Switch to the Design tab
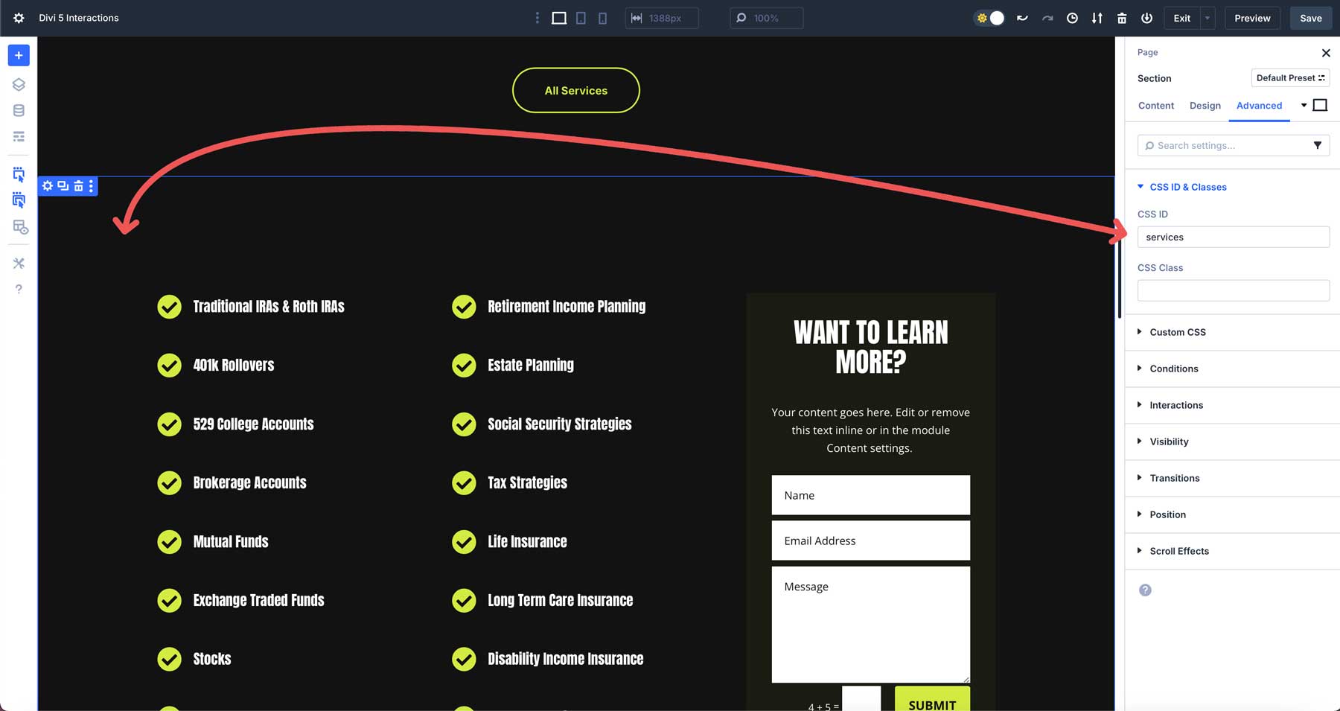Viewport: 1340px width, 711px height. tap(1205, 106)
